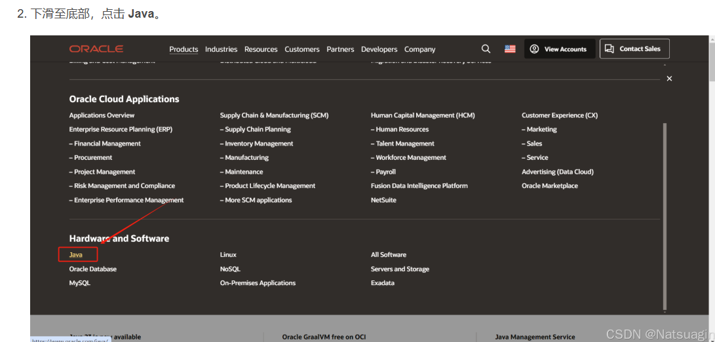This screenshot has width=715, height=342.
Task: Open Advertising (Data Cloud) link
Action: coord(558,172)
